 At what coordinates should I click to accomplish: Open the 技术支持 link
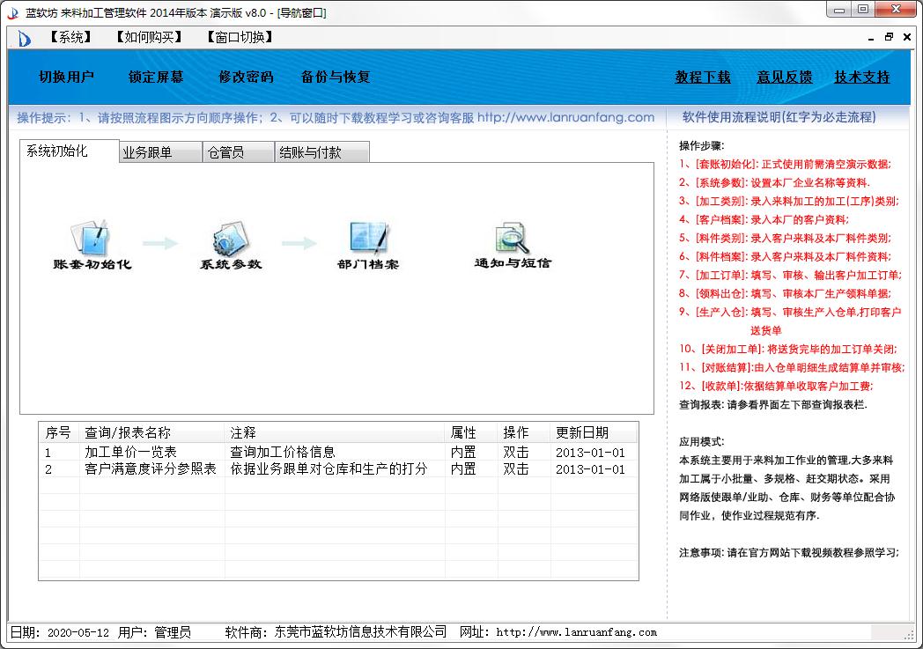tap(862, 77)
